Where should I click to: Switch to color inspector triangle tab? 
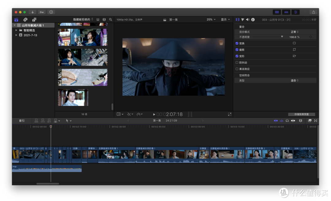(243, 20)
